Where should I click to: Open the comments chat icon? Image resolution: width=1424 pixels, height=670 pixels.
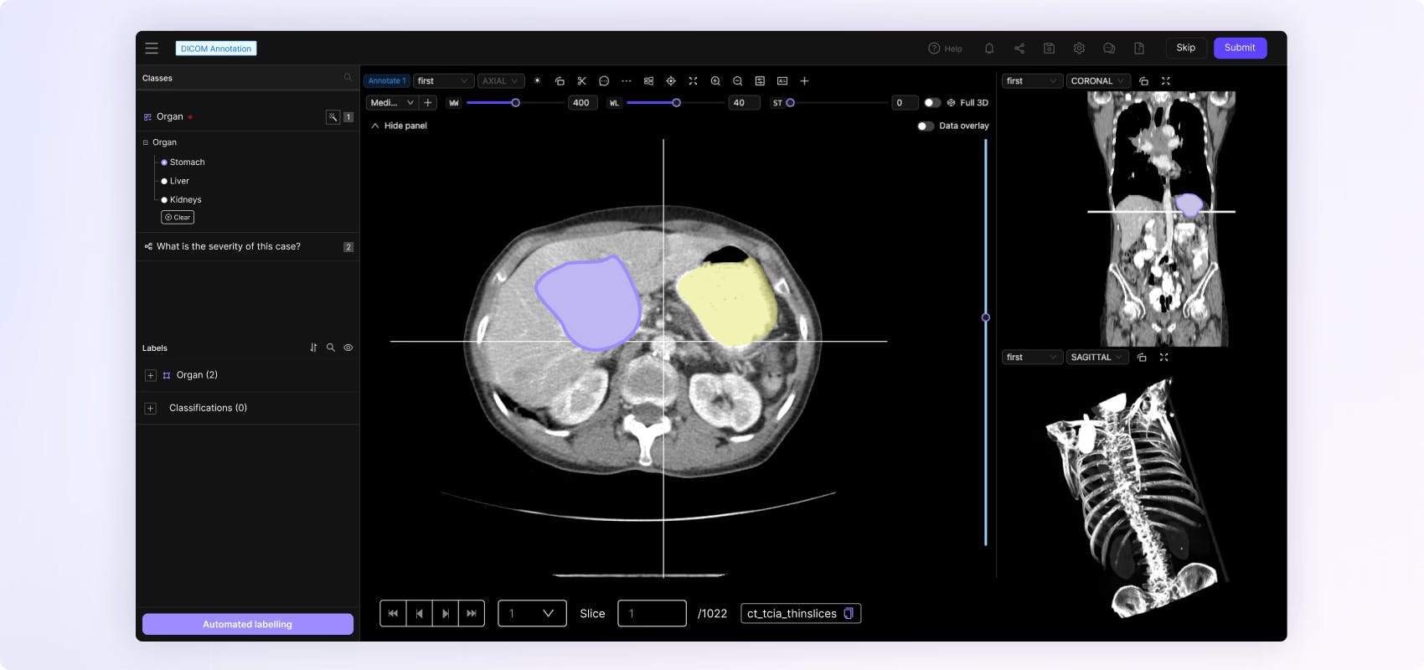click(x=1109, y=49)
